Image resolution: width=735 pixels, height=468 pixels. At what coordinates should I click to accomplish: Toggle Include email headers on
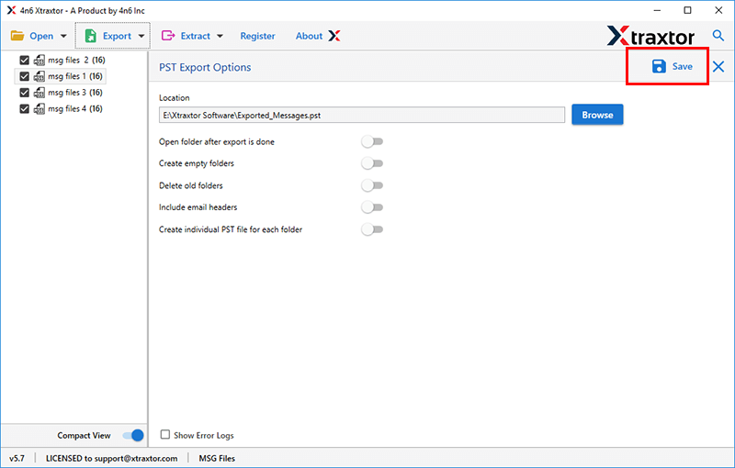coord(372,206)
